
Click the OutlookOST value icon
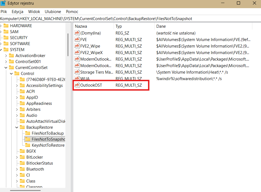click(77, 85)
